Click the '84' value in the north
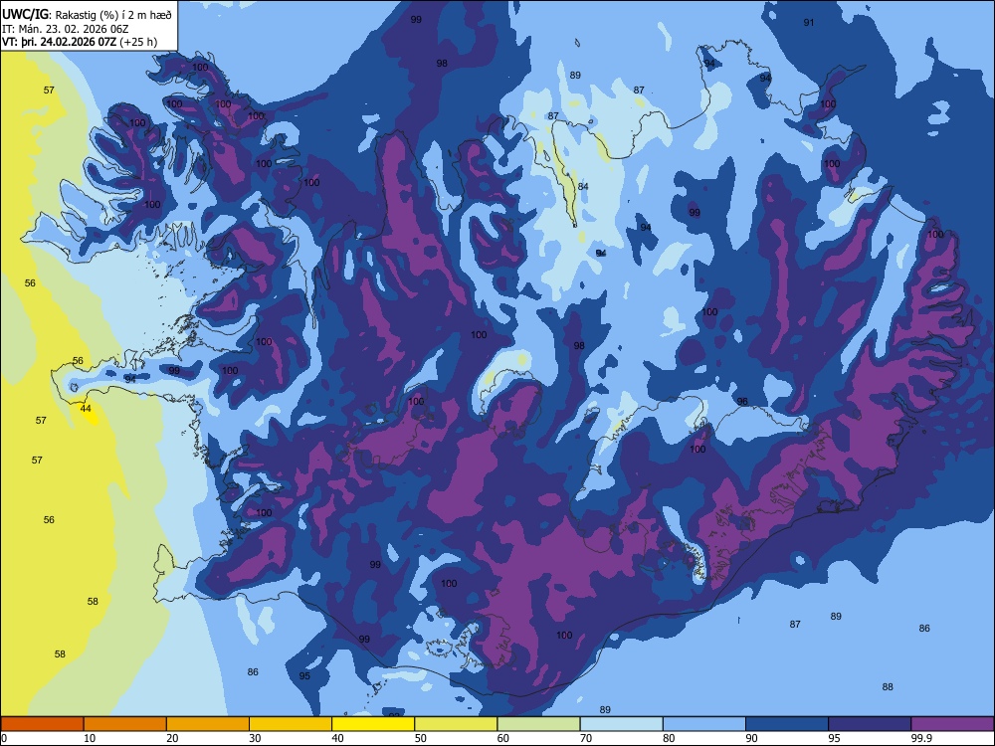 pos(583,187)
